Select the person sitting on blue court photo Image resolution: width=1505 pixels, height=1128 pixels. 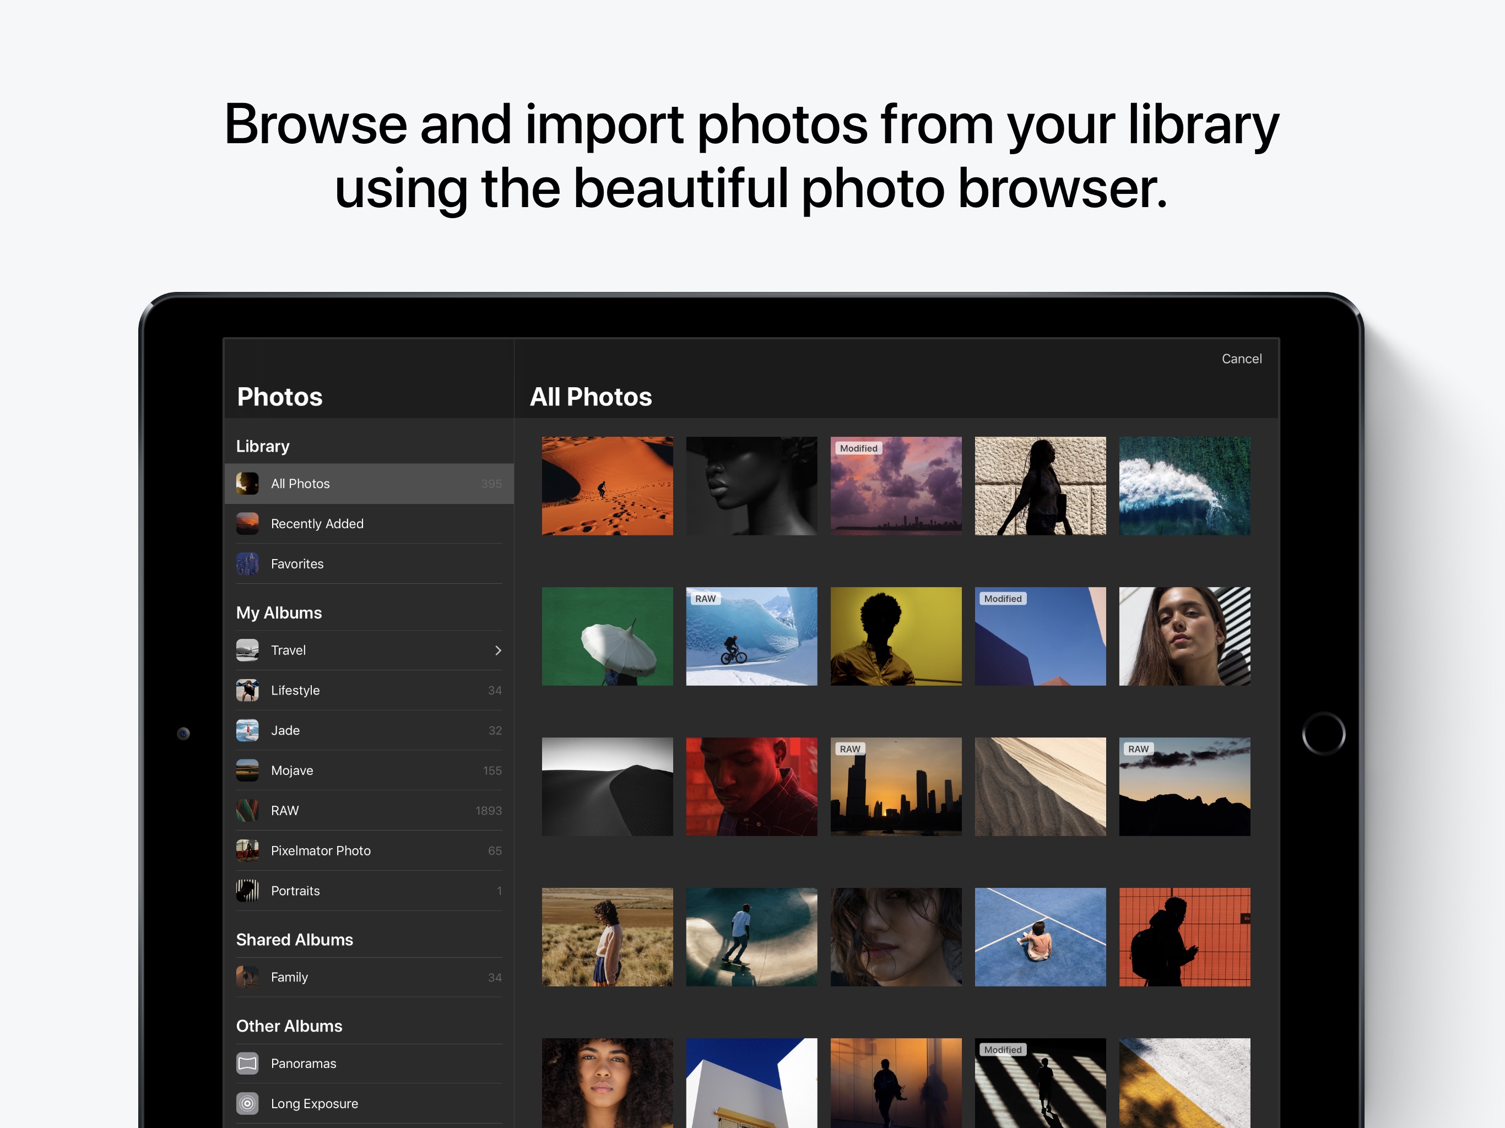click(1040, 937)
